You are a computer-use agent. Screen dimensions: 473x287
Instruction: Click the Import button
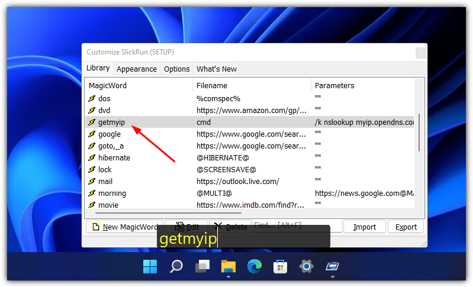365,227
